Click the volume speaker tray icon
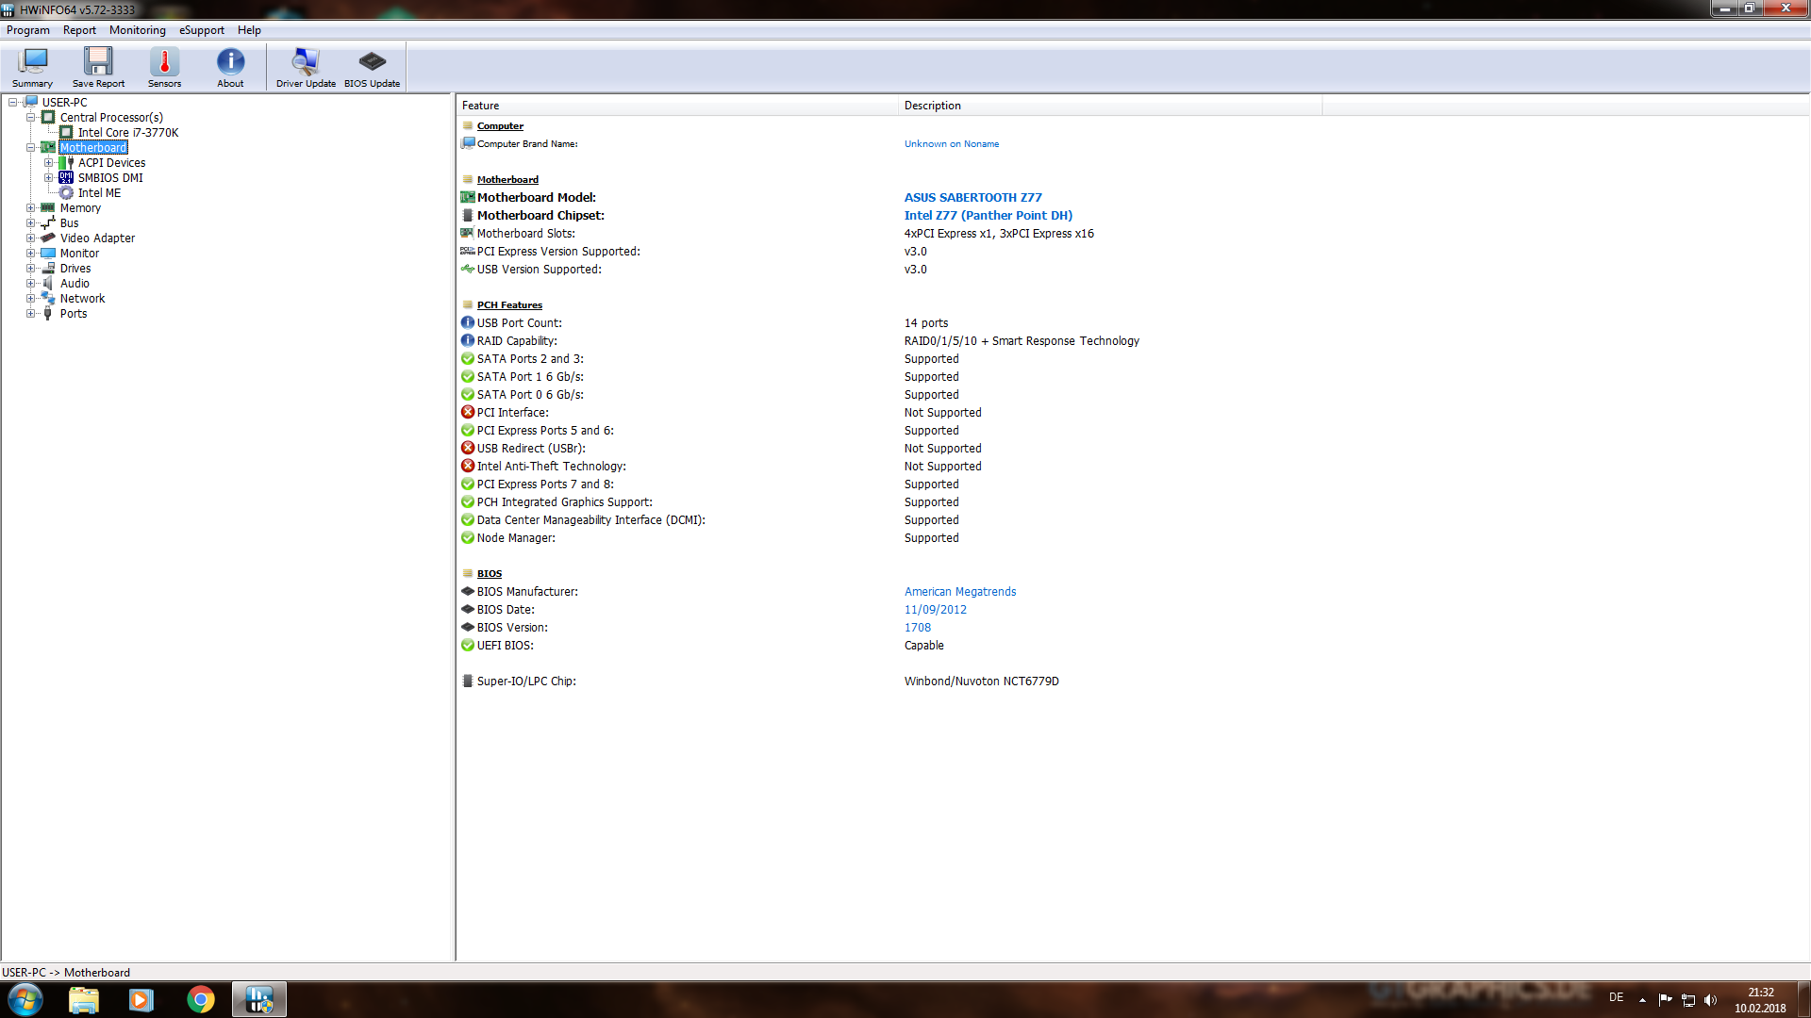The height and width of the screenshot is (1018, 1811). pos(1711,999)
